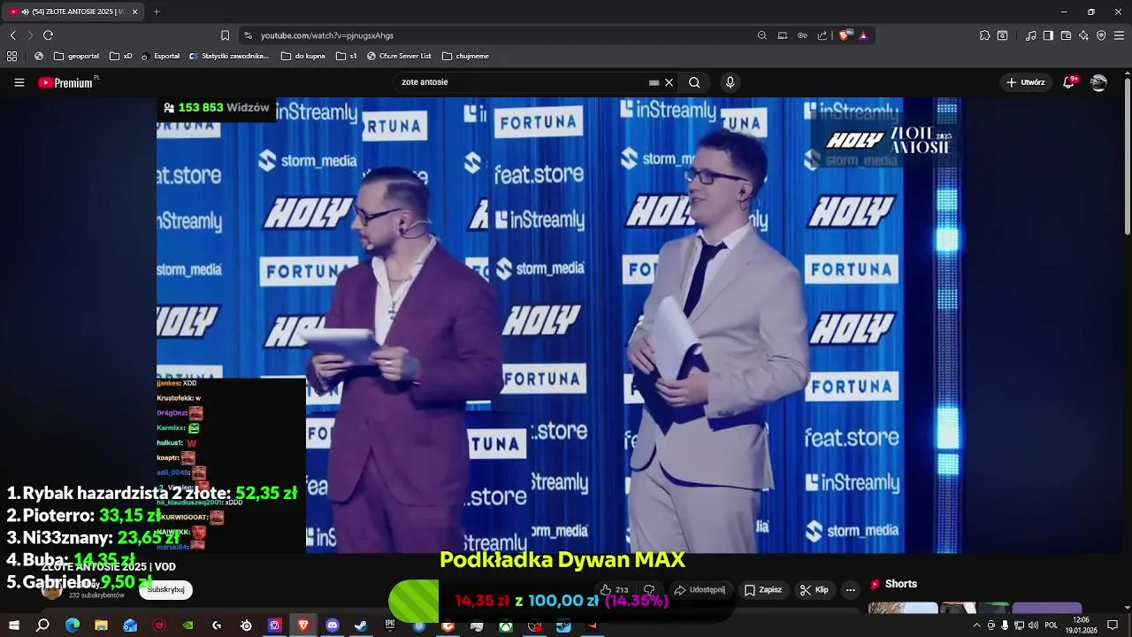1132x637 pixels.
Task: Open Brave Shields lion icon in address bar
Action: [x=845, y=35]
